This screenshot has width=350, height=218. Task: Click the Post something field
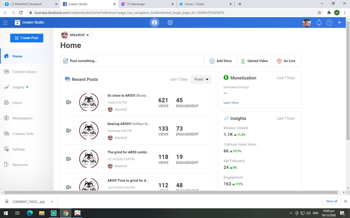pos(132,61)
